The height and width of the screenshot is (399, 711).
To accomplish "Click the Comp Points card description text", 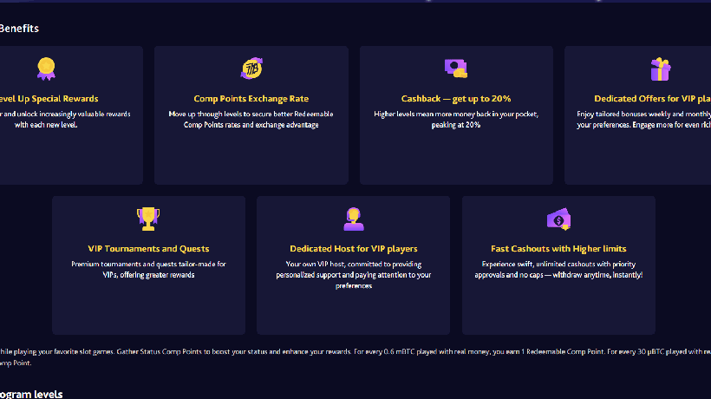I will [x=251, y=120].
